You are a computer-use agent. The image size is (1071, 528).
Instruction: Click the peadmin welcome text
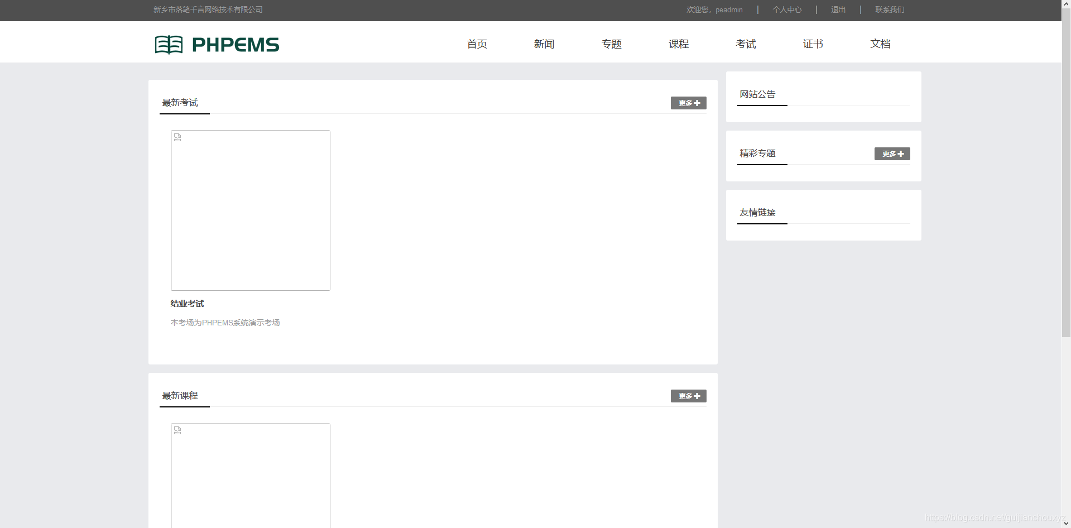point(714,9)
